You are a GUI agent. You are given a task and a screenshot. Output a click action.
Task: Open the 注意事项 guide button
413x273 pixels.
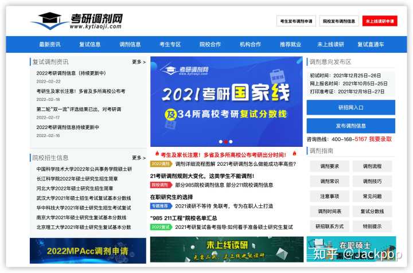[x=329, y=196]
